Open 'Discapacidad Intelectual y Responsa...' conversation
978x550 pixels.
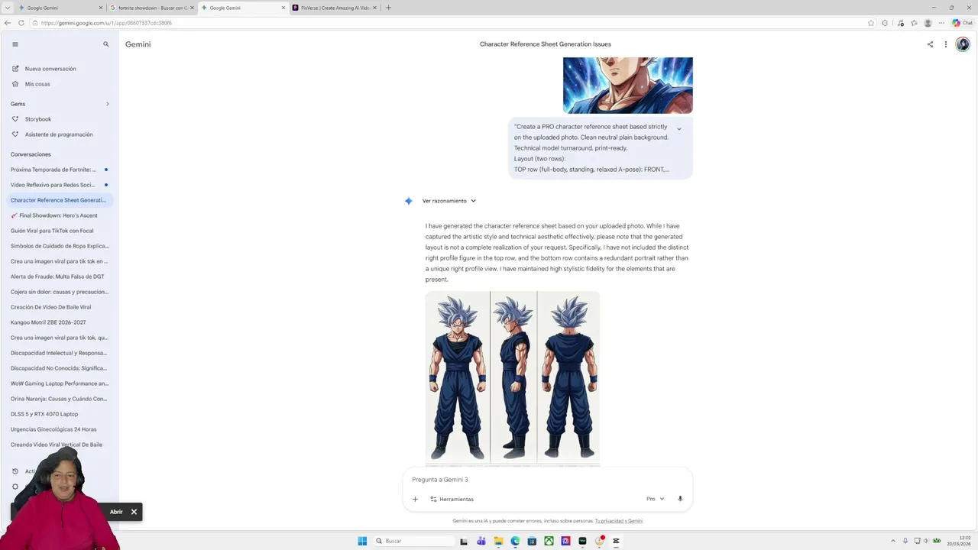[60, 353]
